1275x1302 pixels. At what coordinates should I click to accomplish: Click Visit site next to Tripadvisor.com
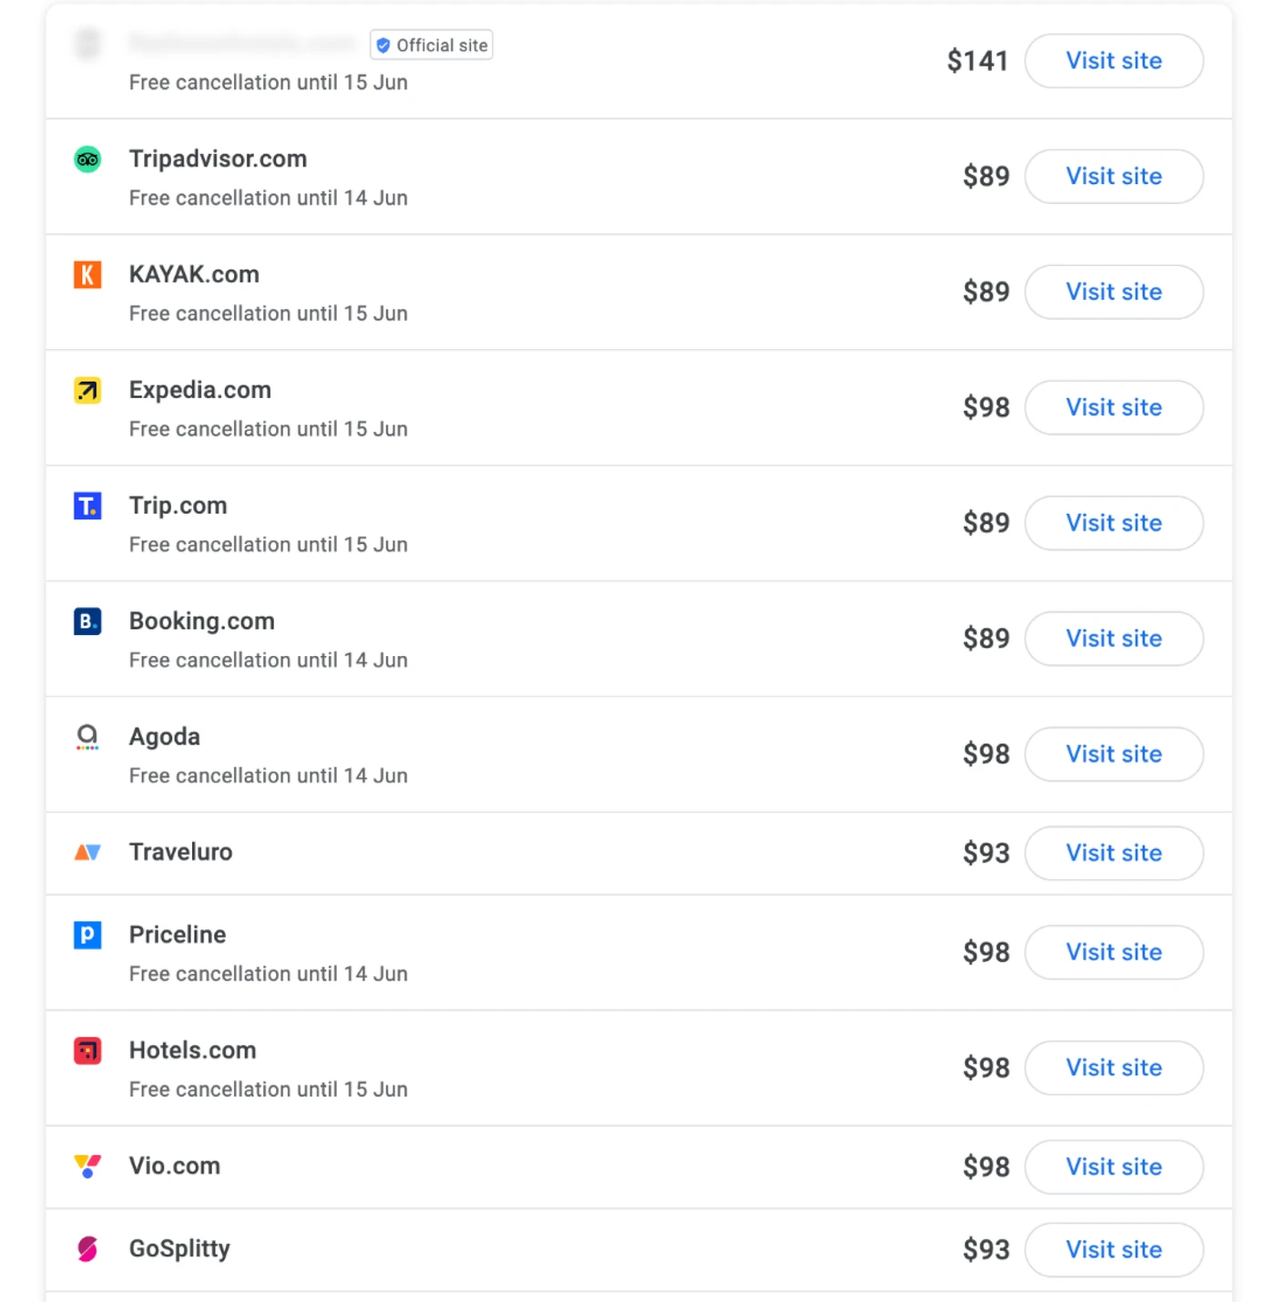[x=1114, y=176]
